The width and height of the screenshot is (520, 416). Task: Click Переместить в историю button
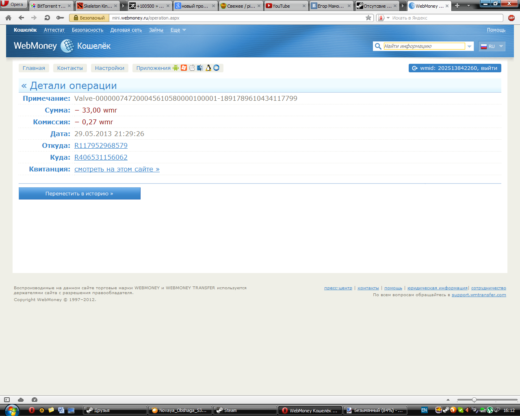click(x=80, y=193)
